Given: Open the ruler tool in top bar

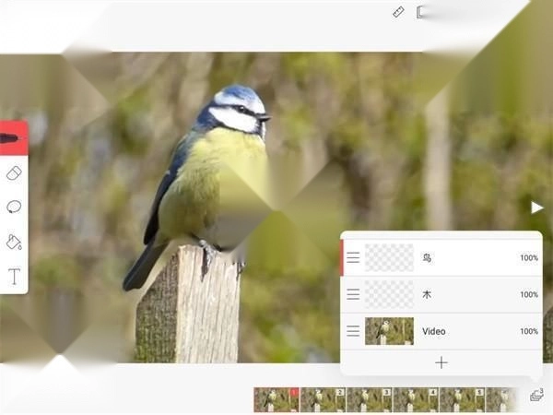Looking at the screenshot, I should tap(398, 12).
